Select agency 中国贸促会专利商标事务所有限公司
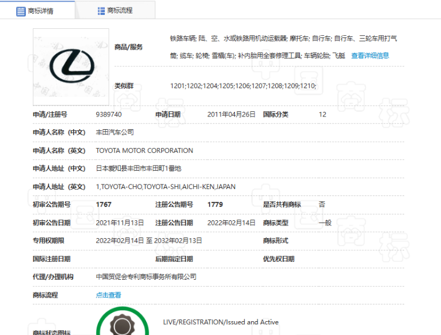 point(146,277)
